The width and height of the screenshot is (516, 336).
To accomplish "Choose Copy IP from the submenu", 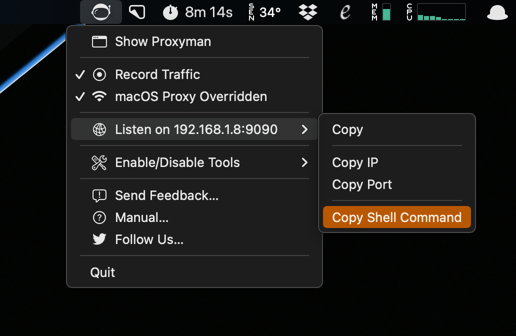I will pyautogui.click(x=355, y=162).
